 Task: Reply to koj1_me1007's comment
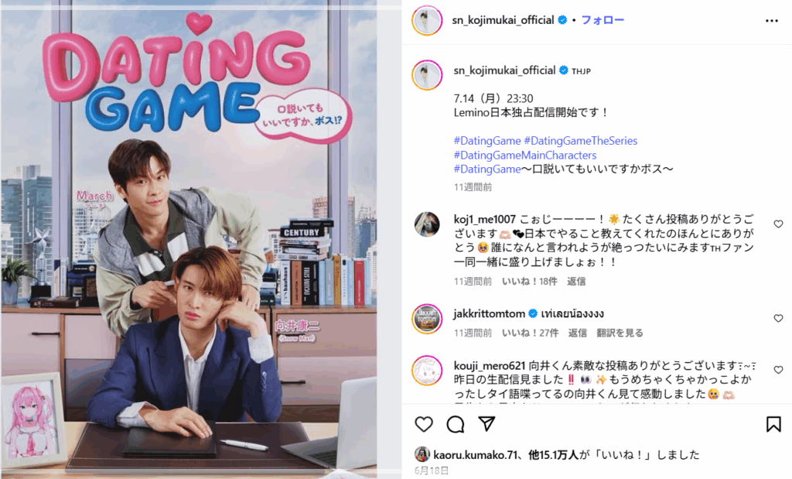click(x=576, y=282)
